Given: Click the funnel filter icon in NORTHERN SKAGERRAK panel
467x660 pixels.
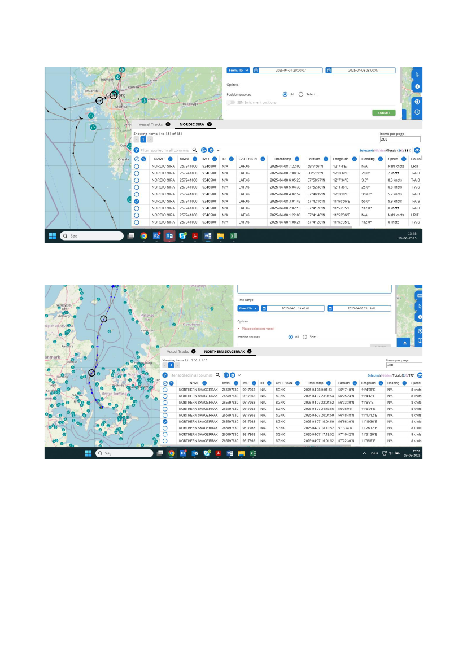Looking at the screenshot, I should click(x=165, y=375).
